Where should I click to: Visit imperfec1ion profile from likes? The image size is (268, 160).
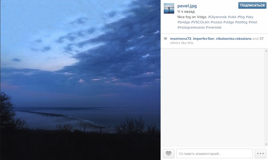click(203, 38)
